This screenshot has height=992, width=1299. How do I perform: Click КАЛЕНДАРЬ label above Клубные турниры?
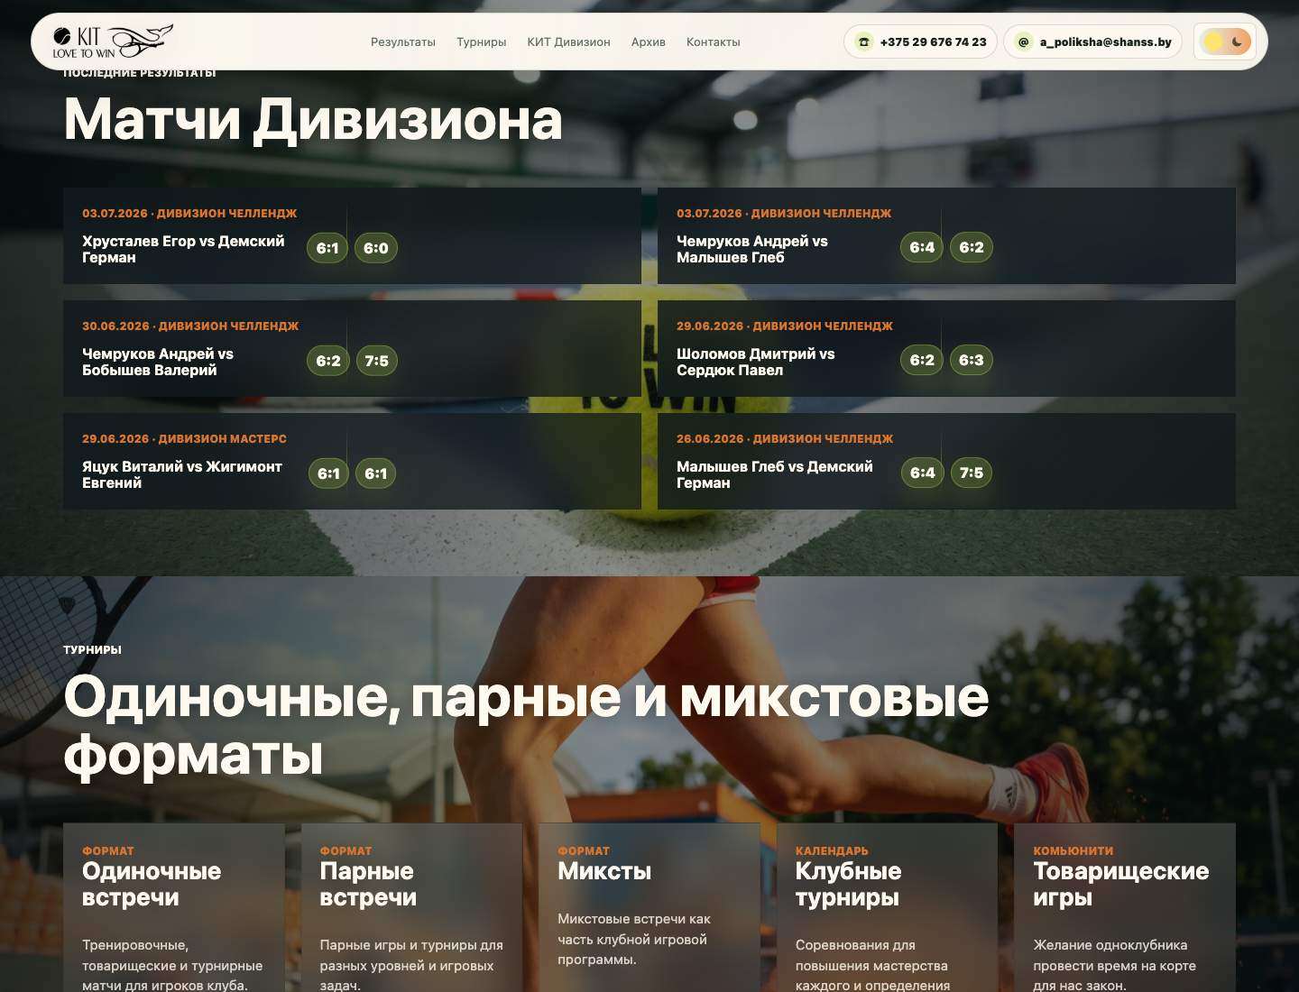832,850
